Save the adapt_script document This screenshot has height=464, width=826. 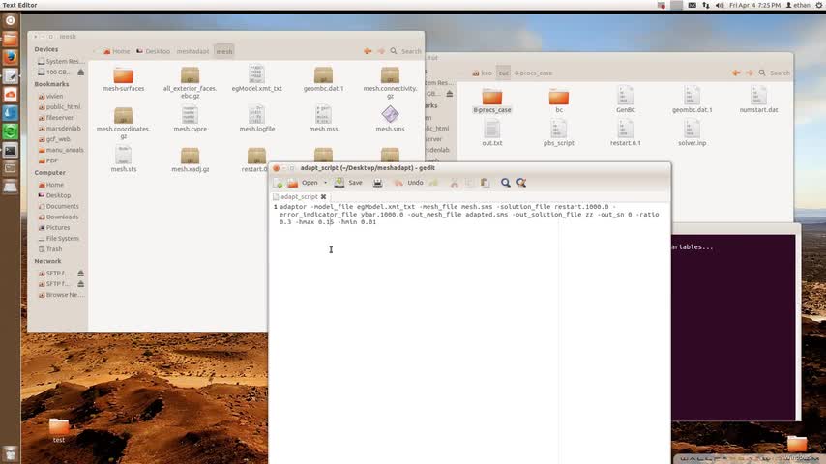(348, 183)
